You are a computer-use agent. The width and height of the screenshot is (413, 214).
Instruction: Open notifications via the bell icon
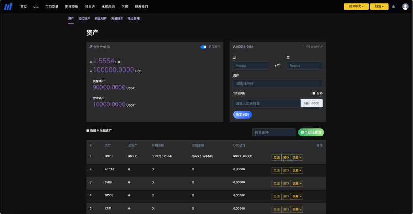coord(394,6)
